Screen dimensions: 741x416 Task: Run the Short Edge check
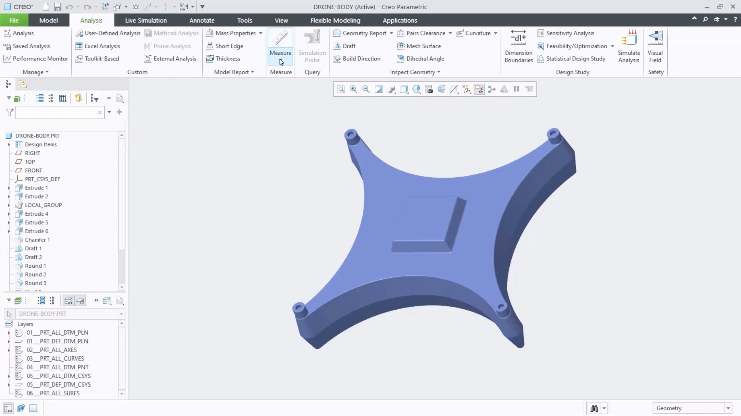point(225,46)
